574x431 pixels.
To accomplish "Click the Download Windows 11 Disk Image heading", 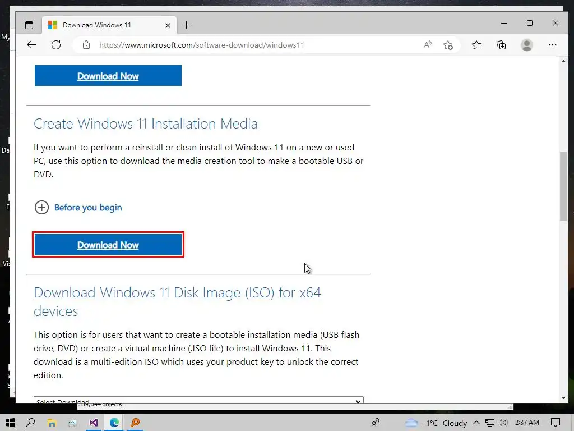I will tap(177, 301).
